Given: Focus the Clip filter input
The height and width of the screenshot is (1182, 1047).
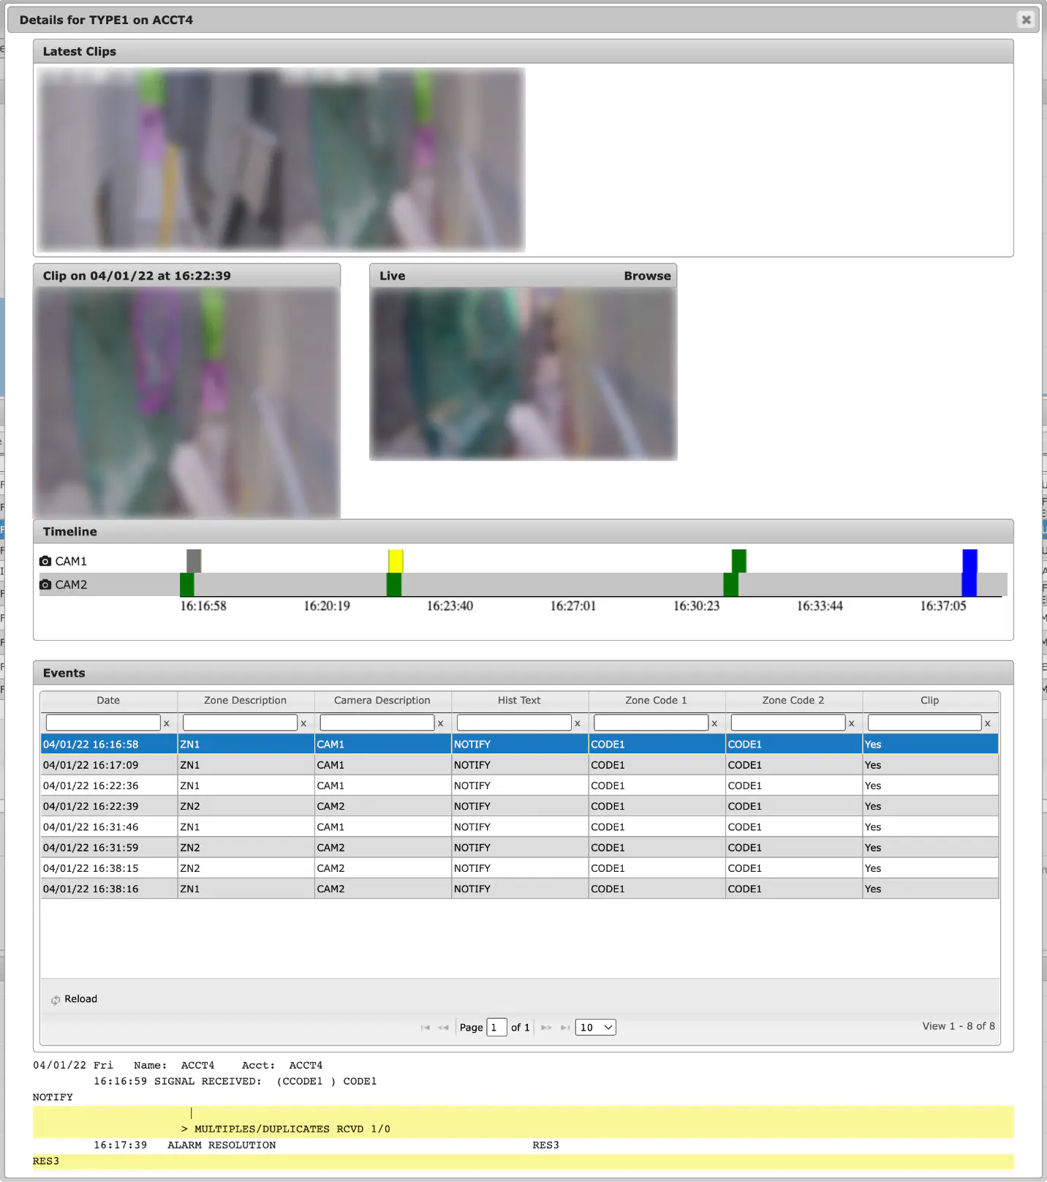Looking at the screenshot, I should click(925, 723).
